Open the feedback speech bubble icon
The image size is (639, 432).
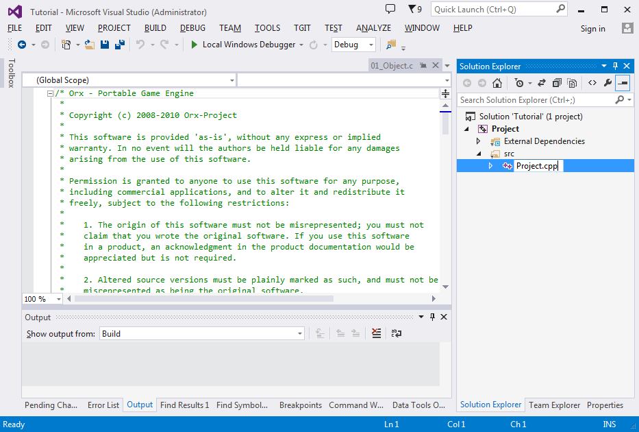pos(390,8)
